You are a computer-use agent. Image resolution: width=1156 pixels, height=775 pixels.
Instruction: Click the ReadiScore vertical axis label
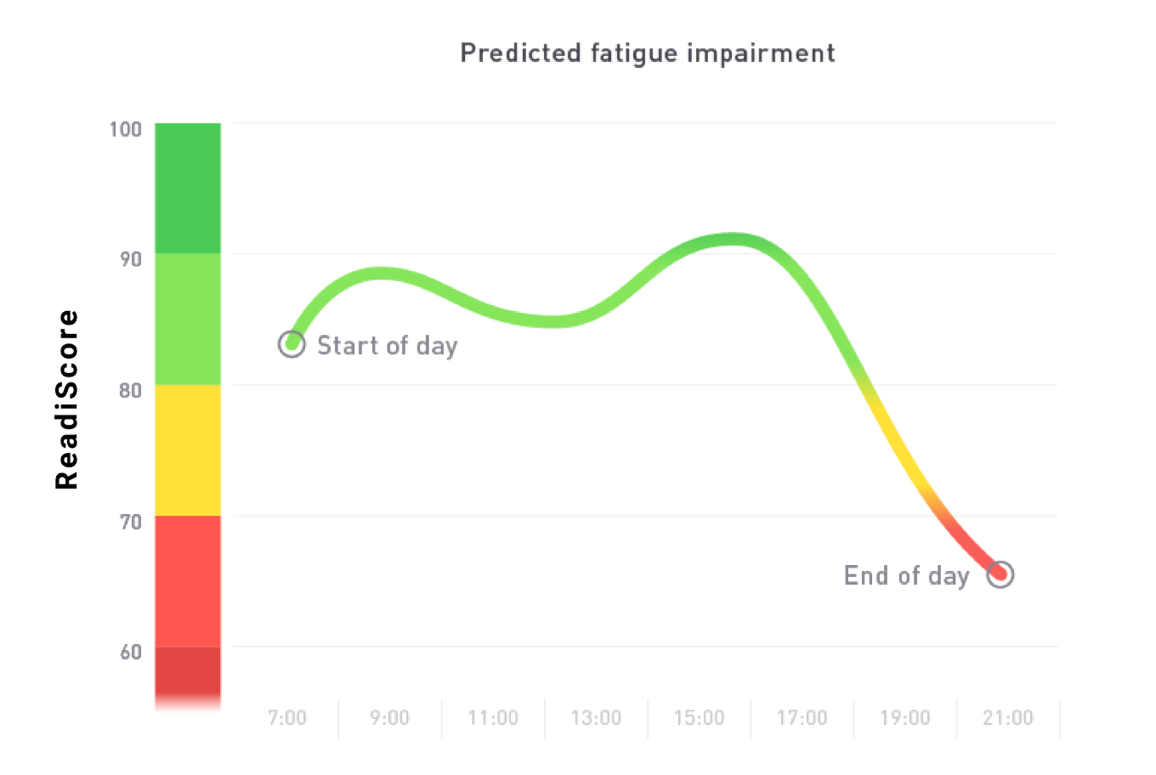[67, 399]
